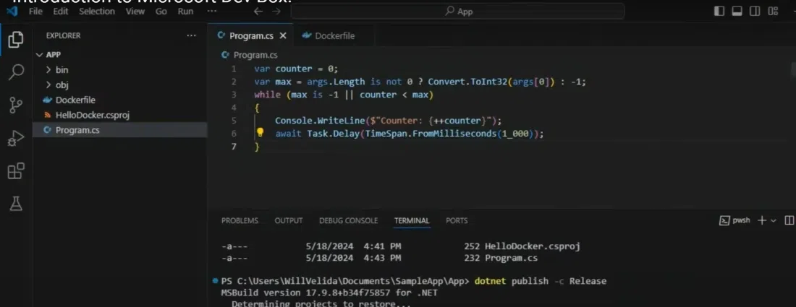796x307 pixels.
Task: Show more menus via title bar ellipsis
Action: coord(212,11)
